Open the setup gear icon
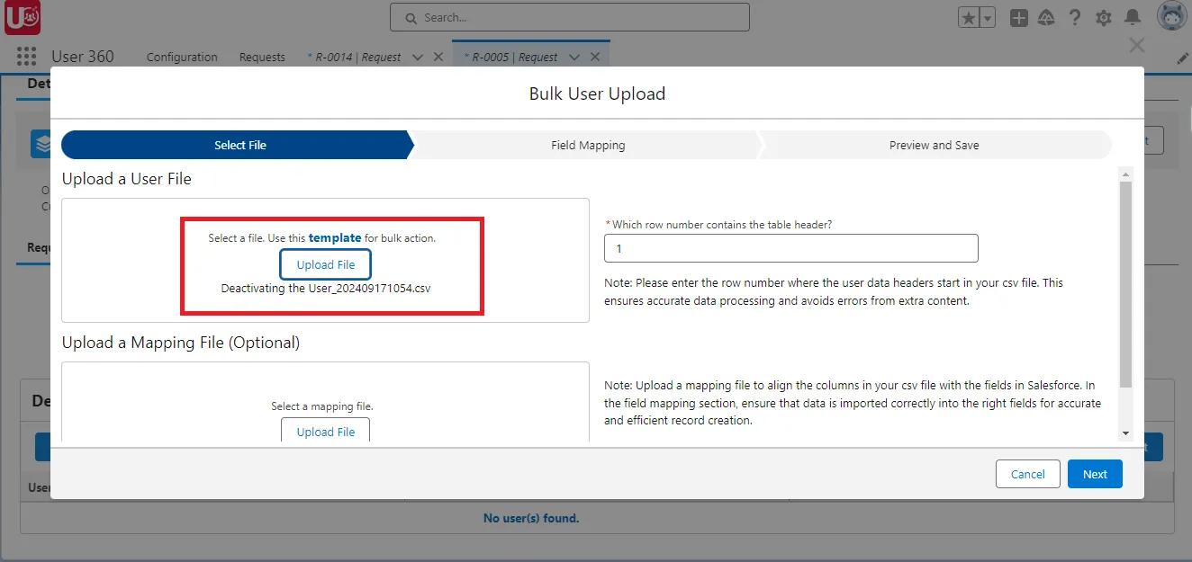The image size is (1192, 562). [1104, 17]
